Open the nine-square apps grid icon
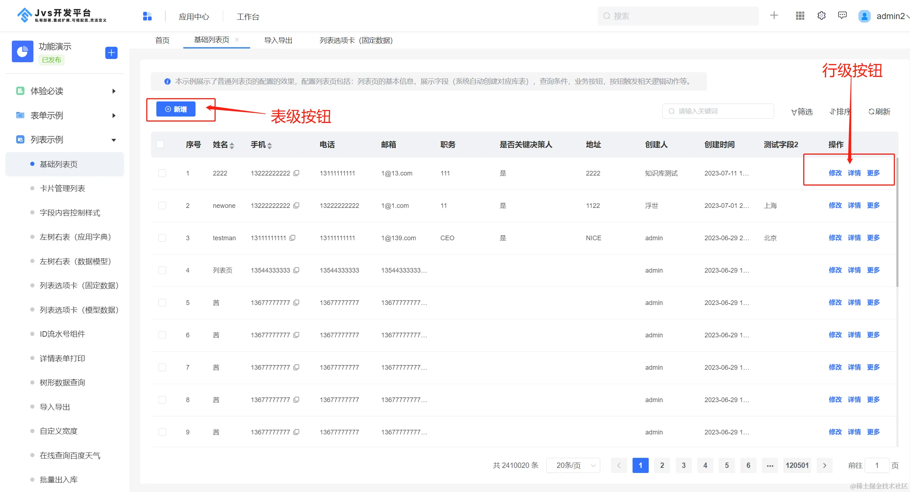The height and width of the screenshot is (492, 910). click(x=800, y=16)
